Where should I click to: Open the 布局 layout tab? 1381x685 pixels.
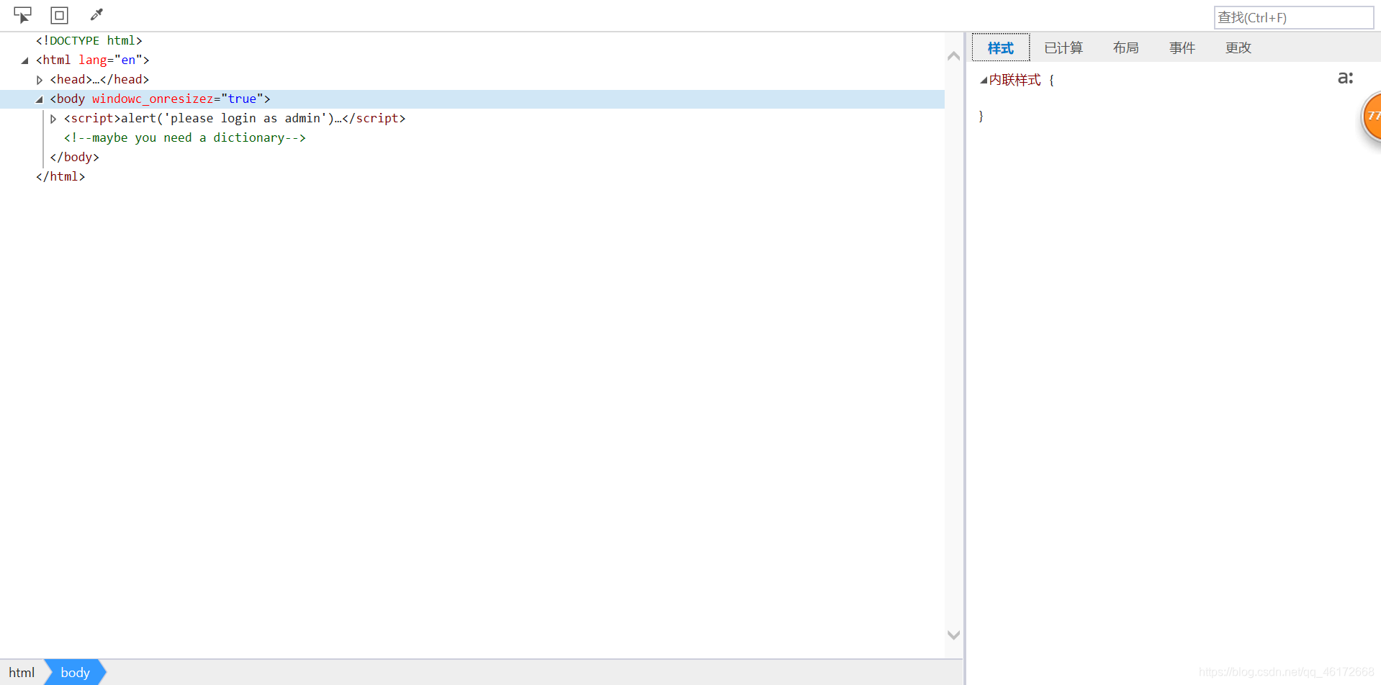1125,47
